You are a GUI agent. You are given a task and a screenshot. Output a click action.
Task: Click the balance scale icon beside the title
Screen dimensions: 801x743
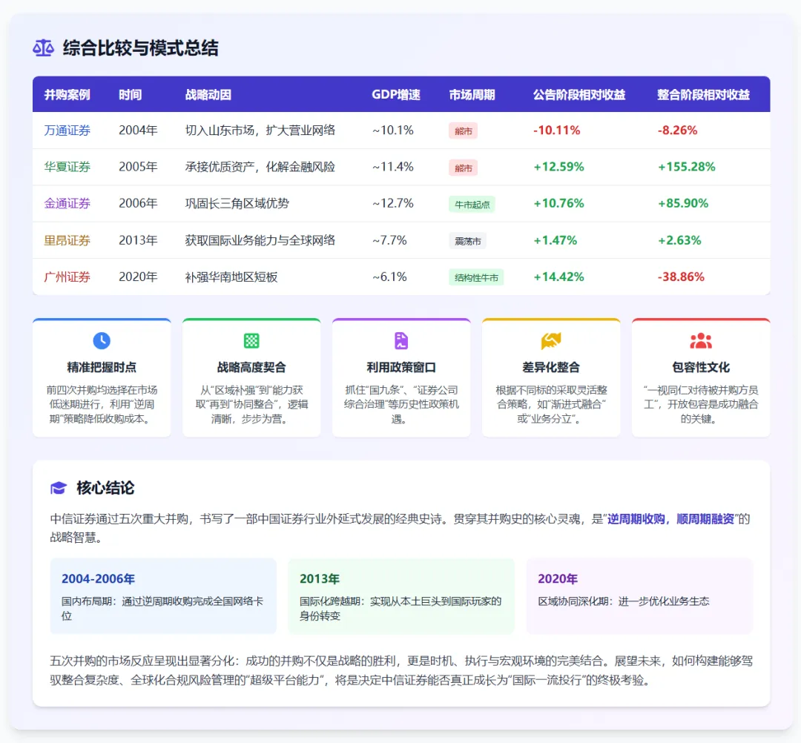coord(44,48)
